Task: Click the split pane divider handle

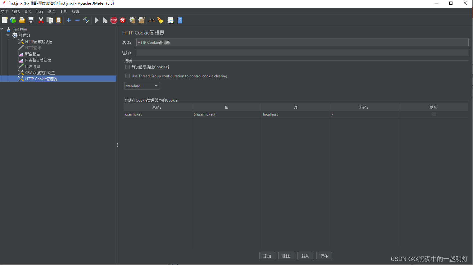Action: pos(117,145)
